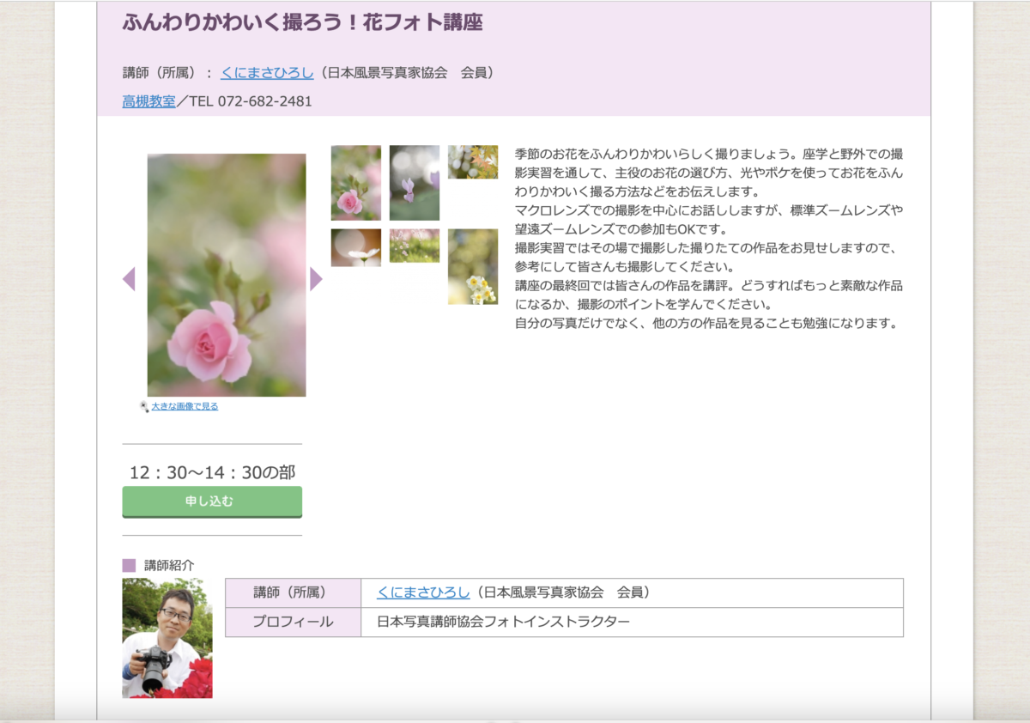The height and width of the screenshot is (723, 1030).
Task: Click the プロフィール table header cell
Action: [293, 622]
